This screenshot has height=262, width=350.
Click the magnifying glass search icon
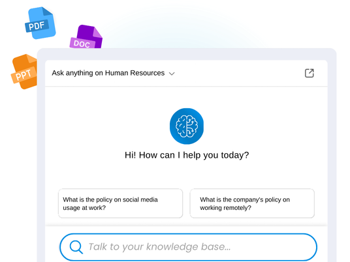pyautogui.click(x=76, y=247)
